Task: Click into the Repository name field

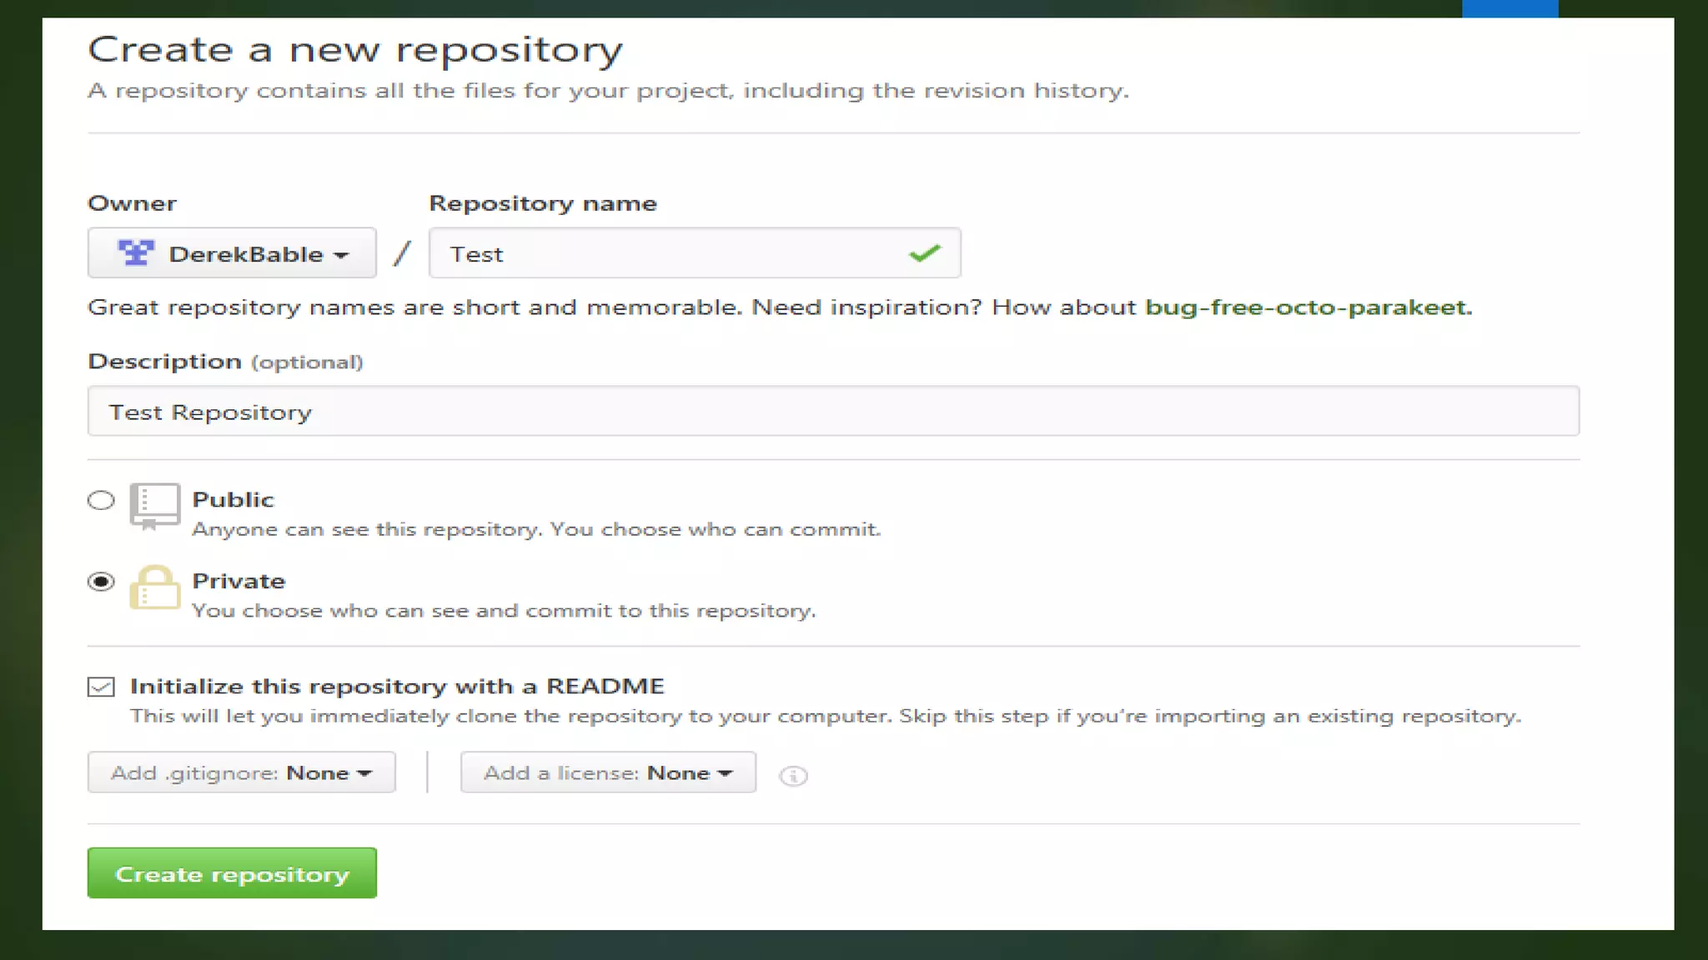Action: (x=667, y=253)
